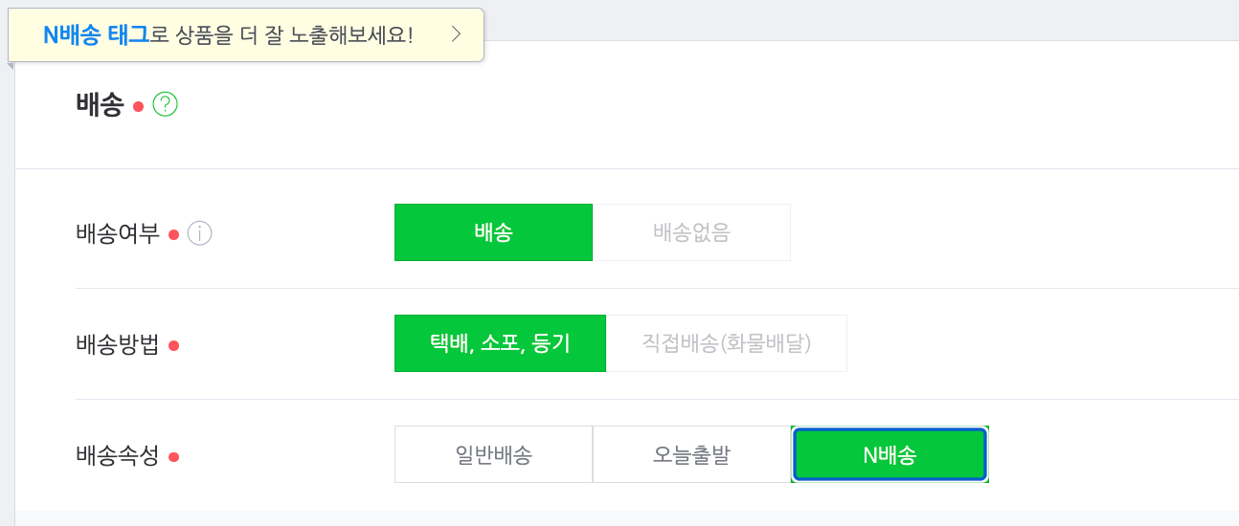Click the red required dot beside 배송방법

coord(173,345)
